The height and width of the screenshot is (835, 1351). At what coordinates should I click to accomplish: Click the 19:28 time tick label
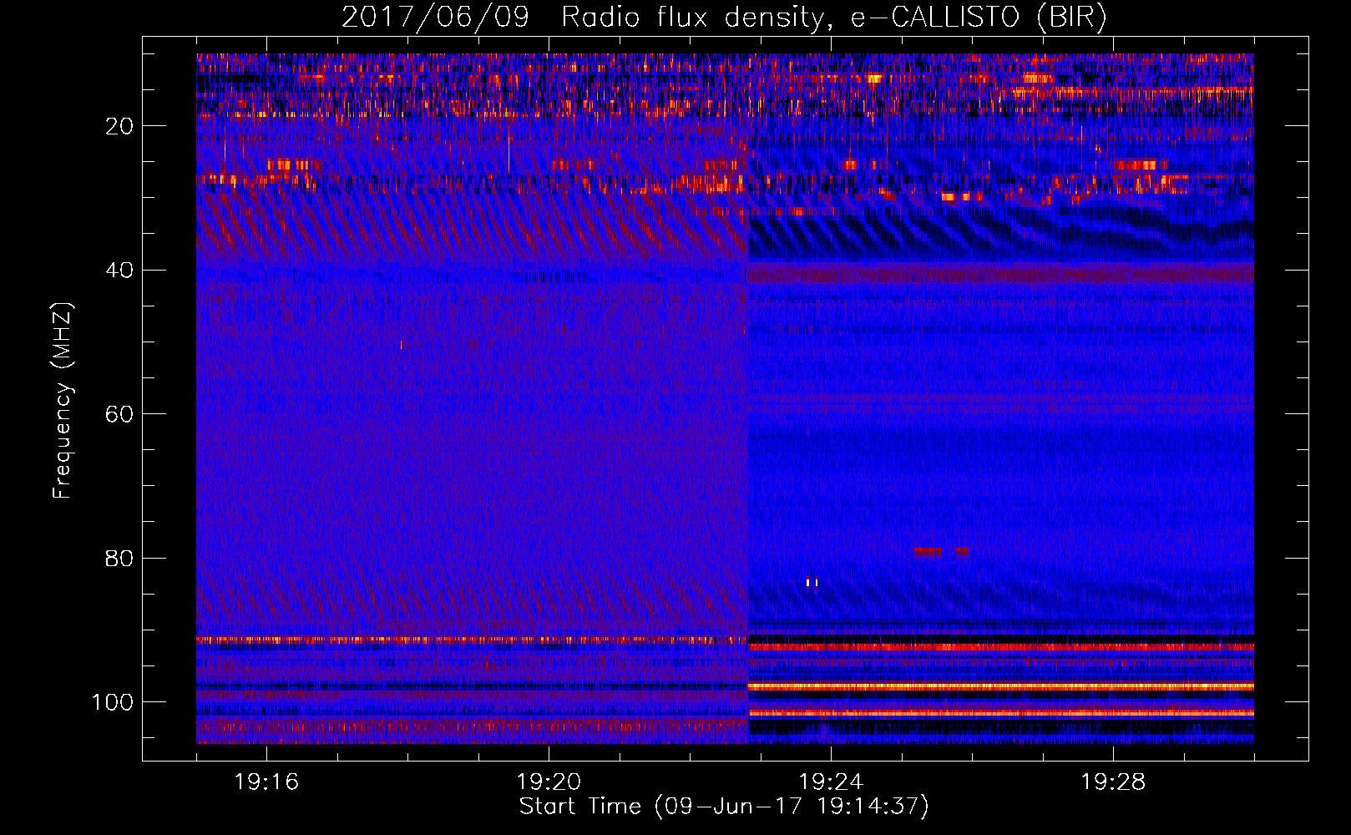click(x=1113, y=782)
